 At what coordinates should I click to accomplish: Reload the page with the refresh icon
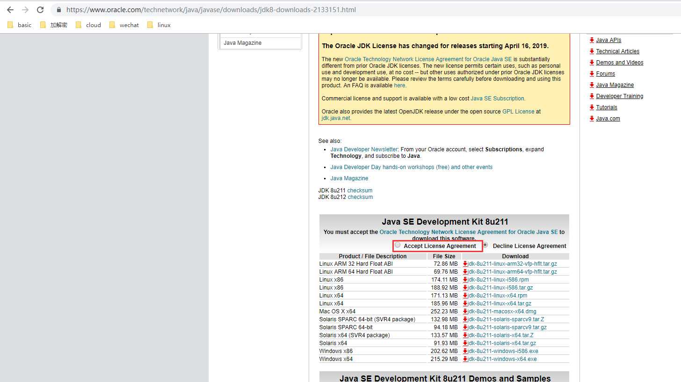tap(40, 9)
